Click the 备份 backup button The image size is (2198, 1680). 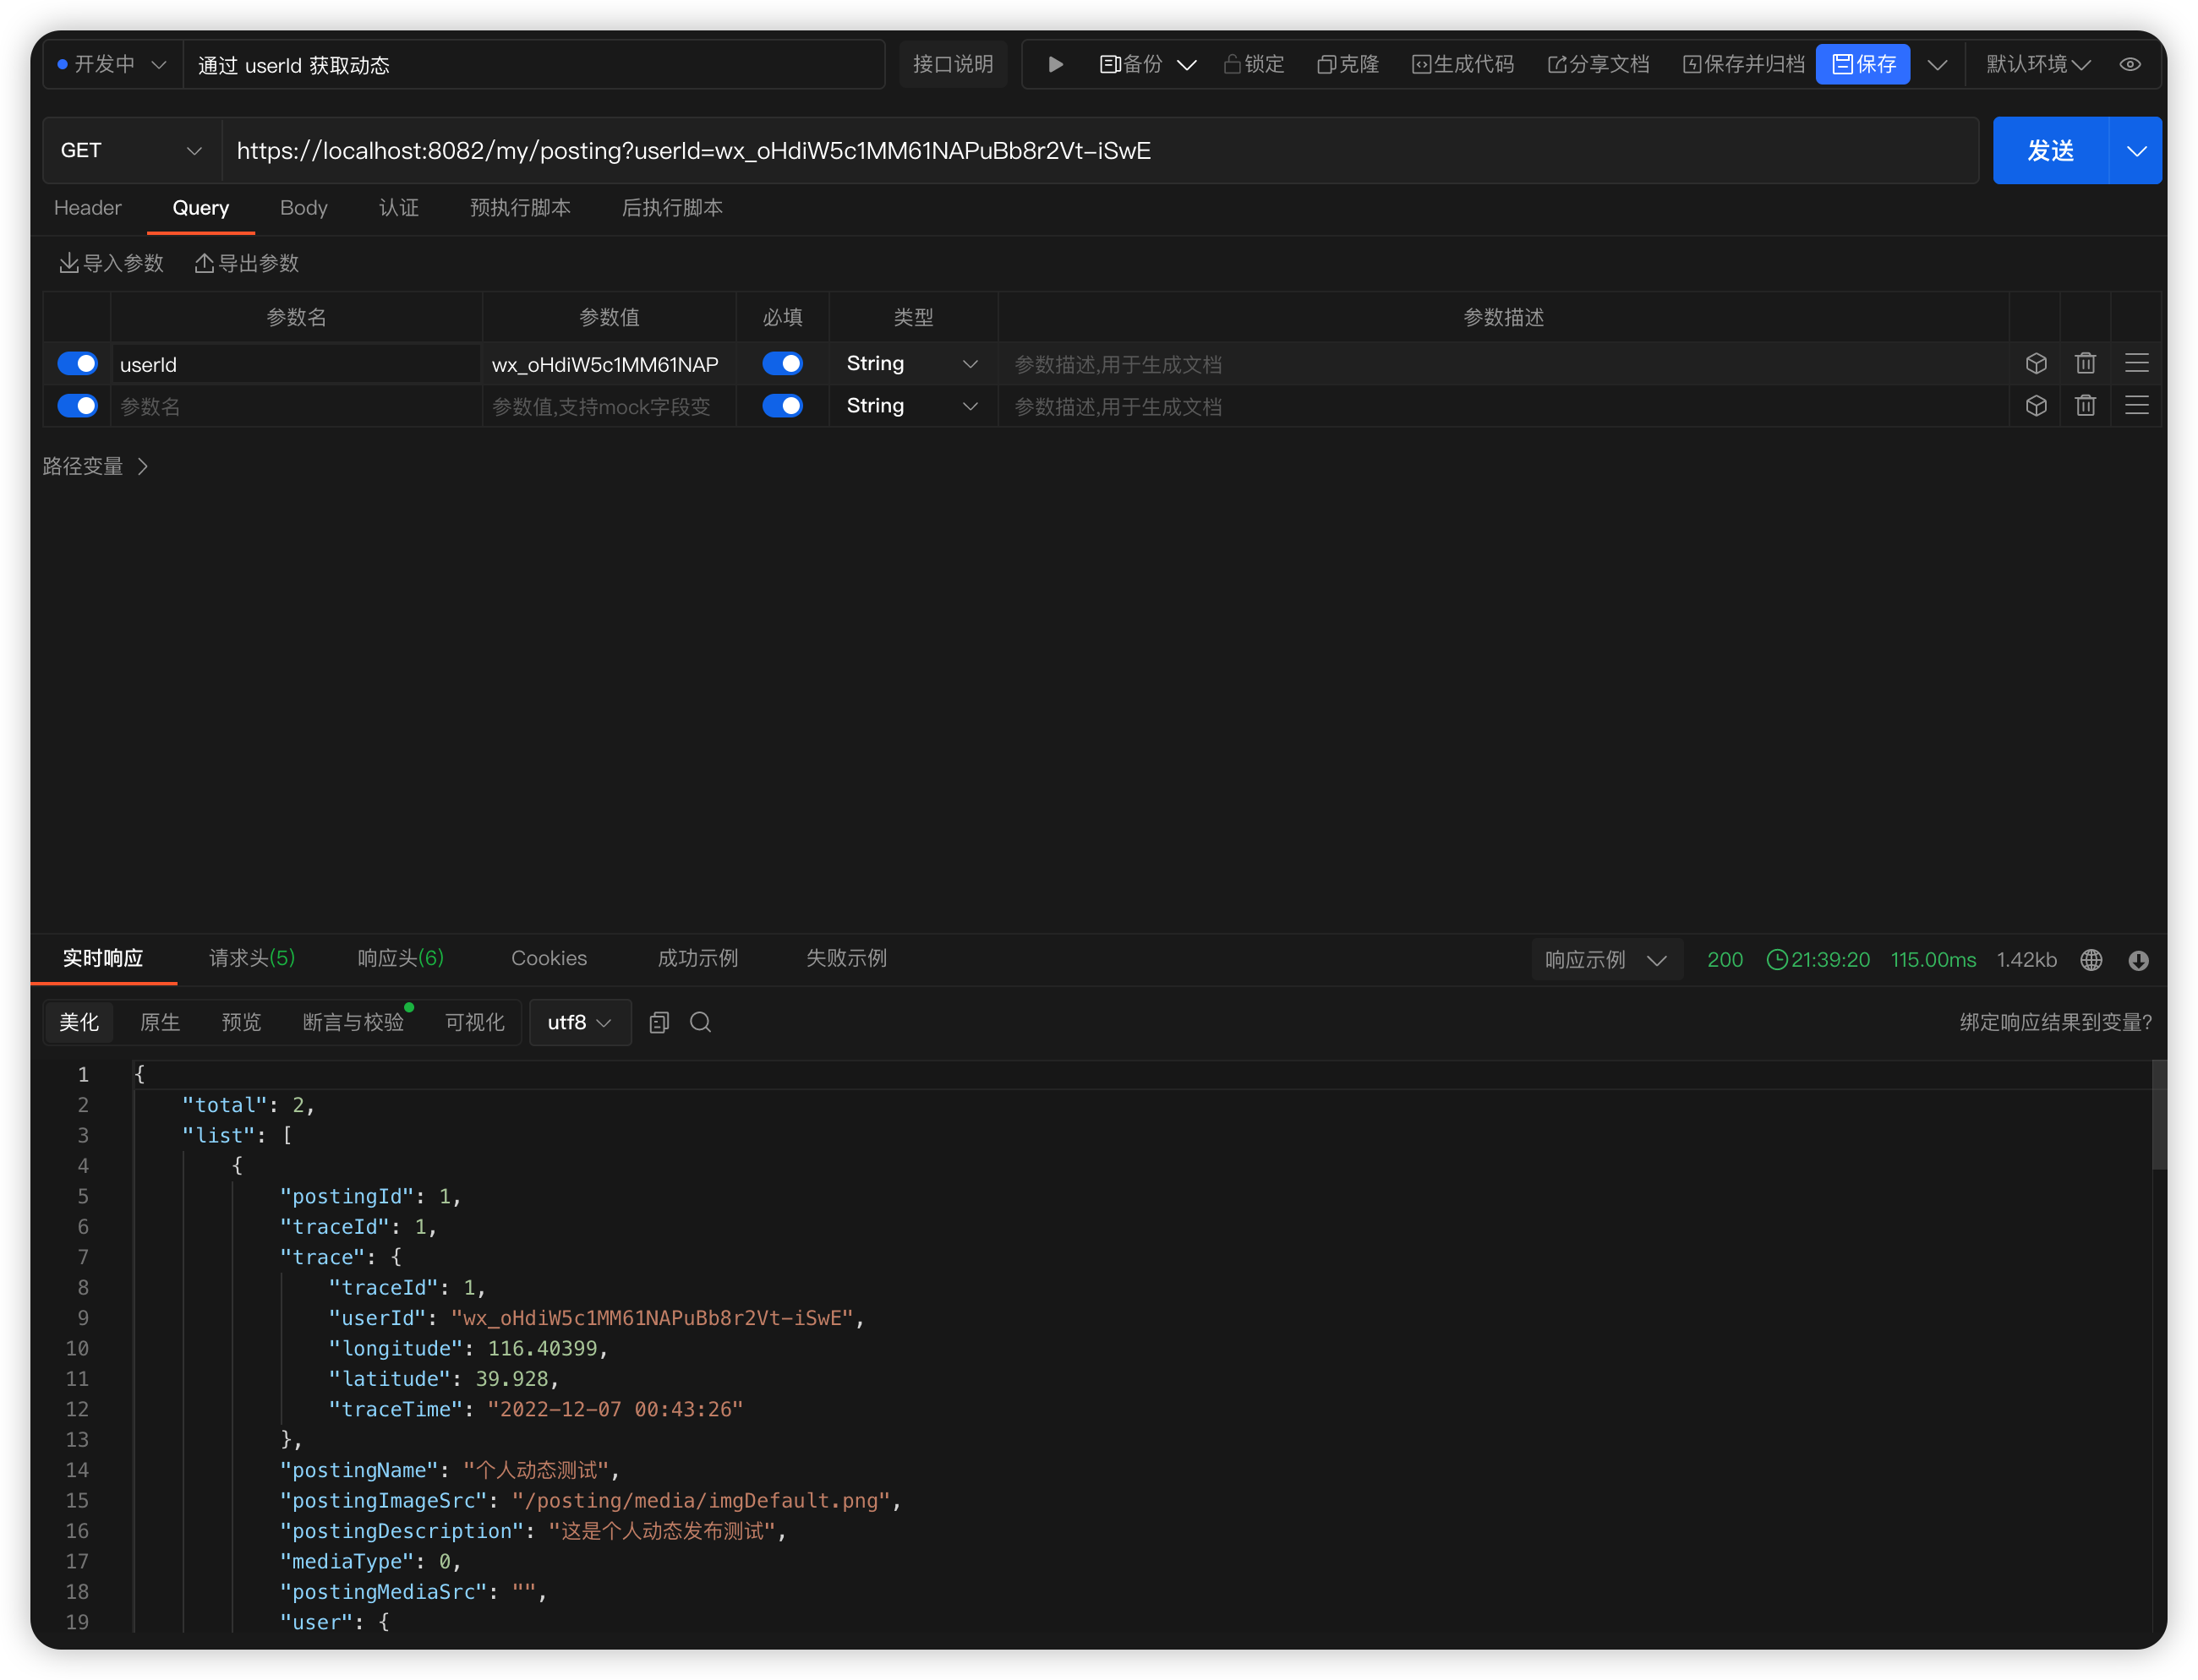click(1130, 65)
